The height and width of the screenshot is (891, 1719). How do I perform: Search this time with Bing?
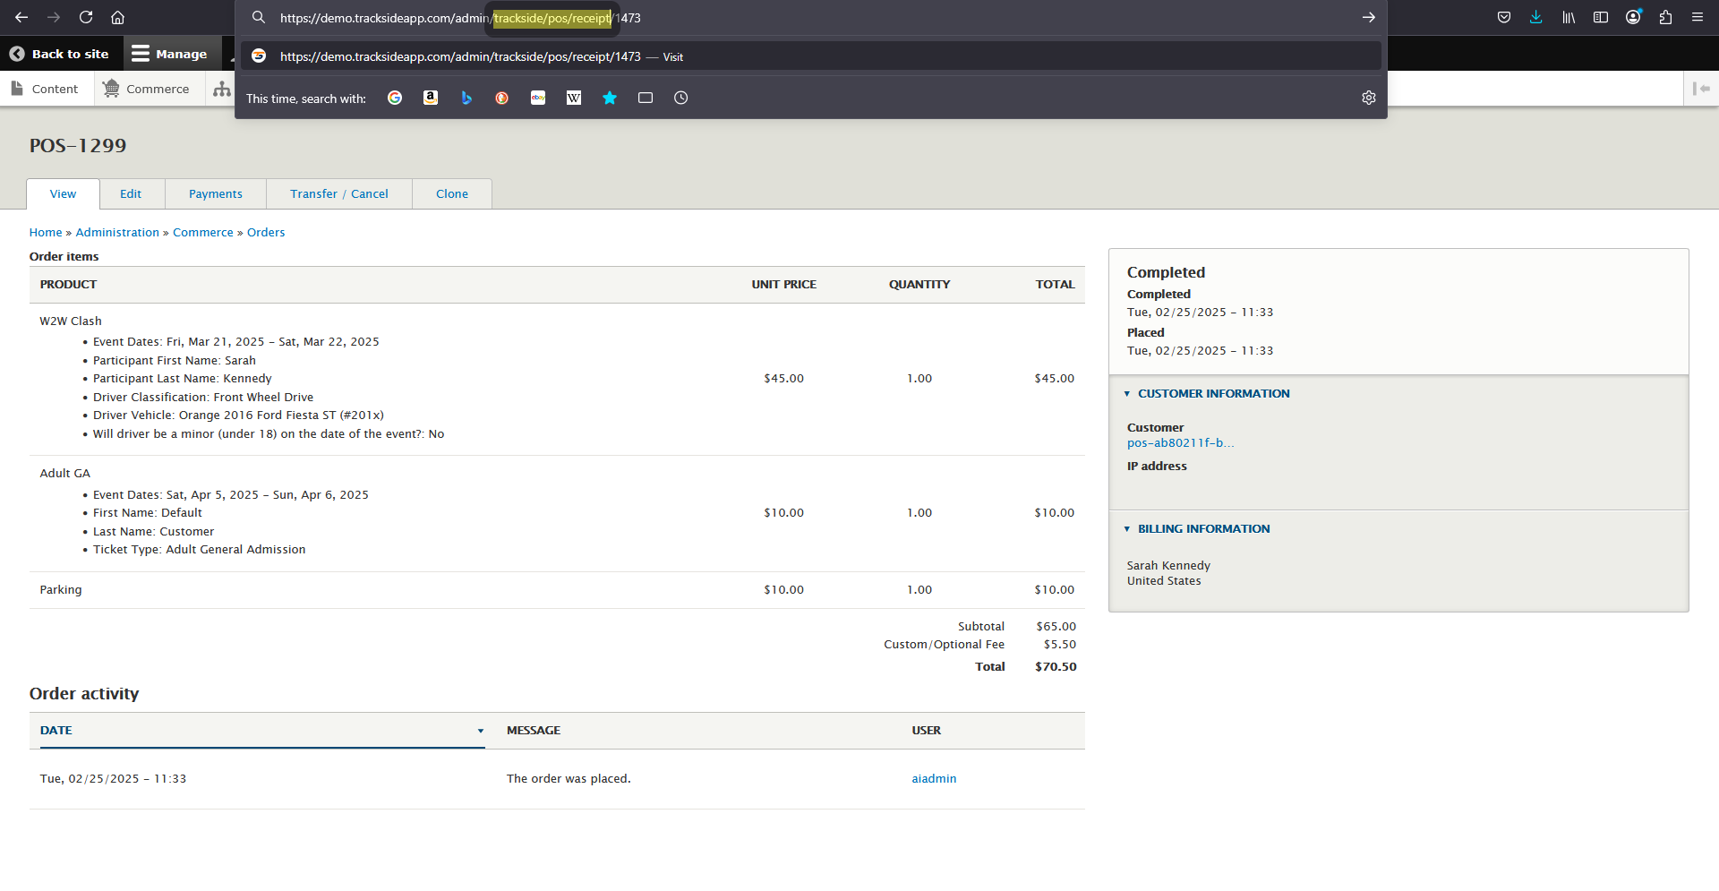pyautogui.click(x=466, y=98)
